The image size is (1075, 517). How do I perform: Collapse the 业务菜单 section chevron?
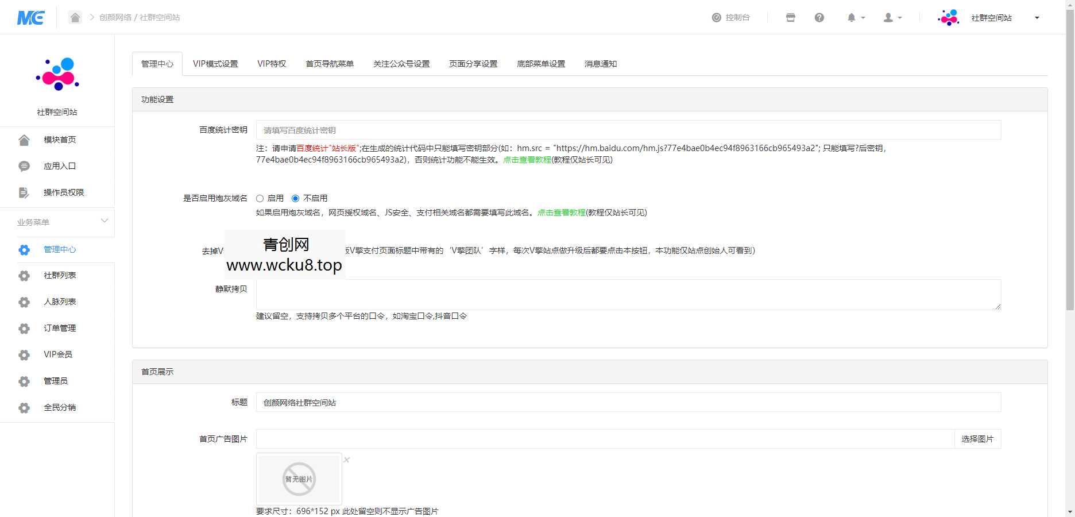coord(104,220)
